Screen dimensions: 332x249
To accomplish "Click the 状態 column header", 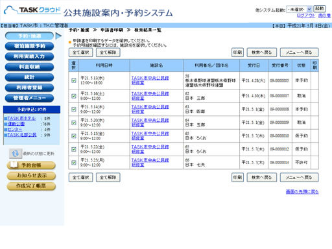I will click(x=302, y=65).
